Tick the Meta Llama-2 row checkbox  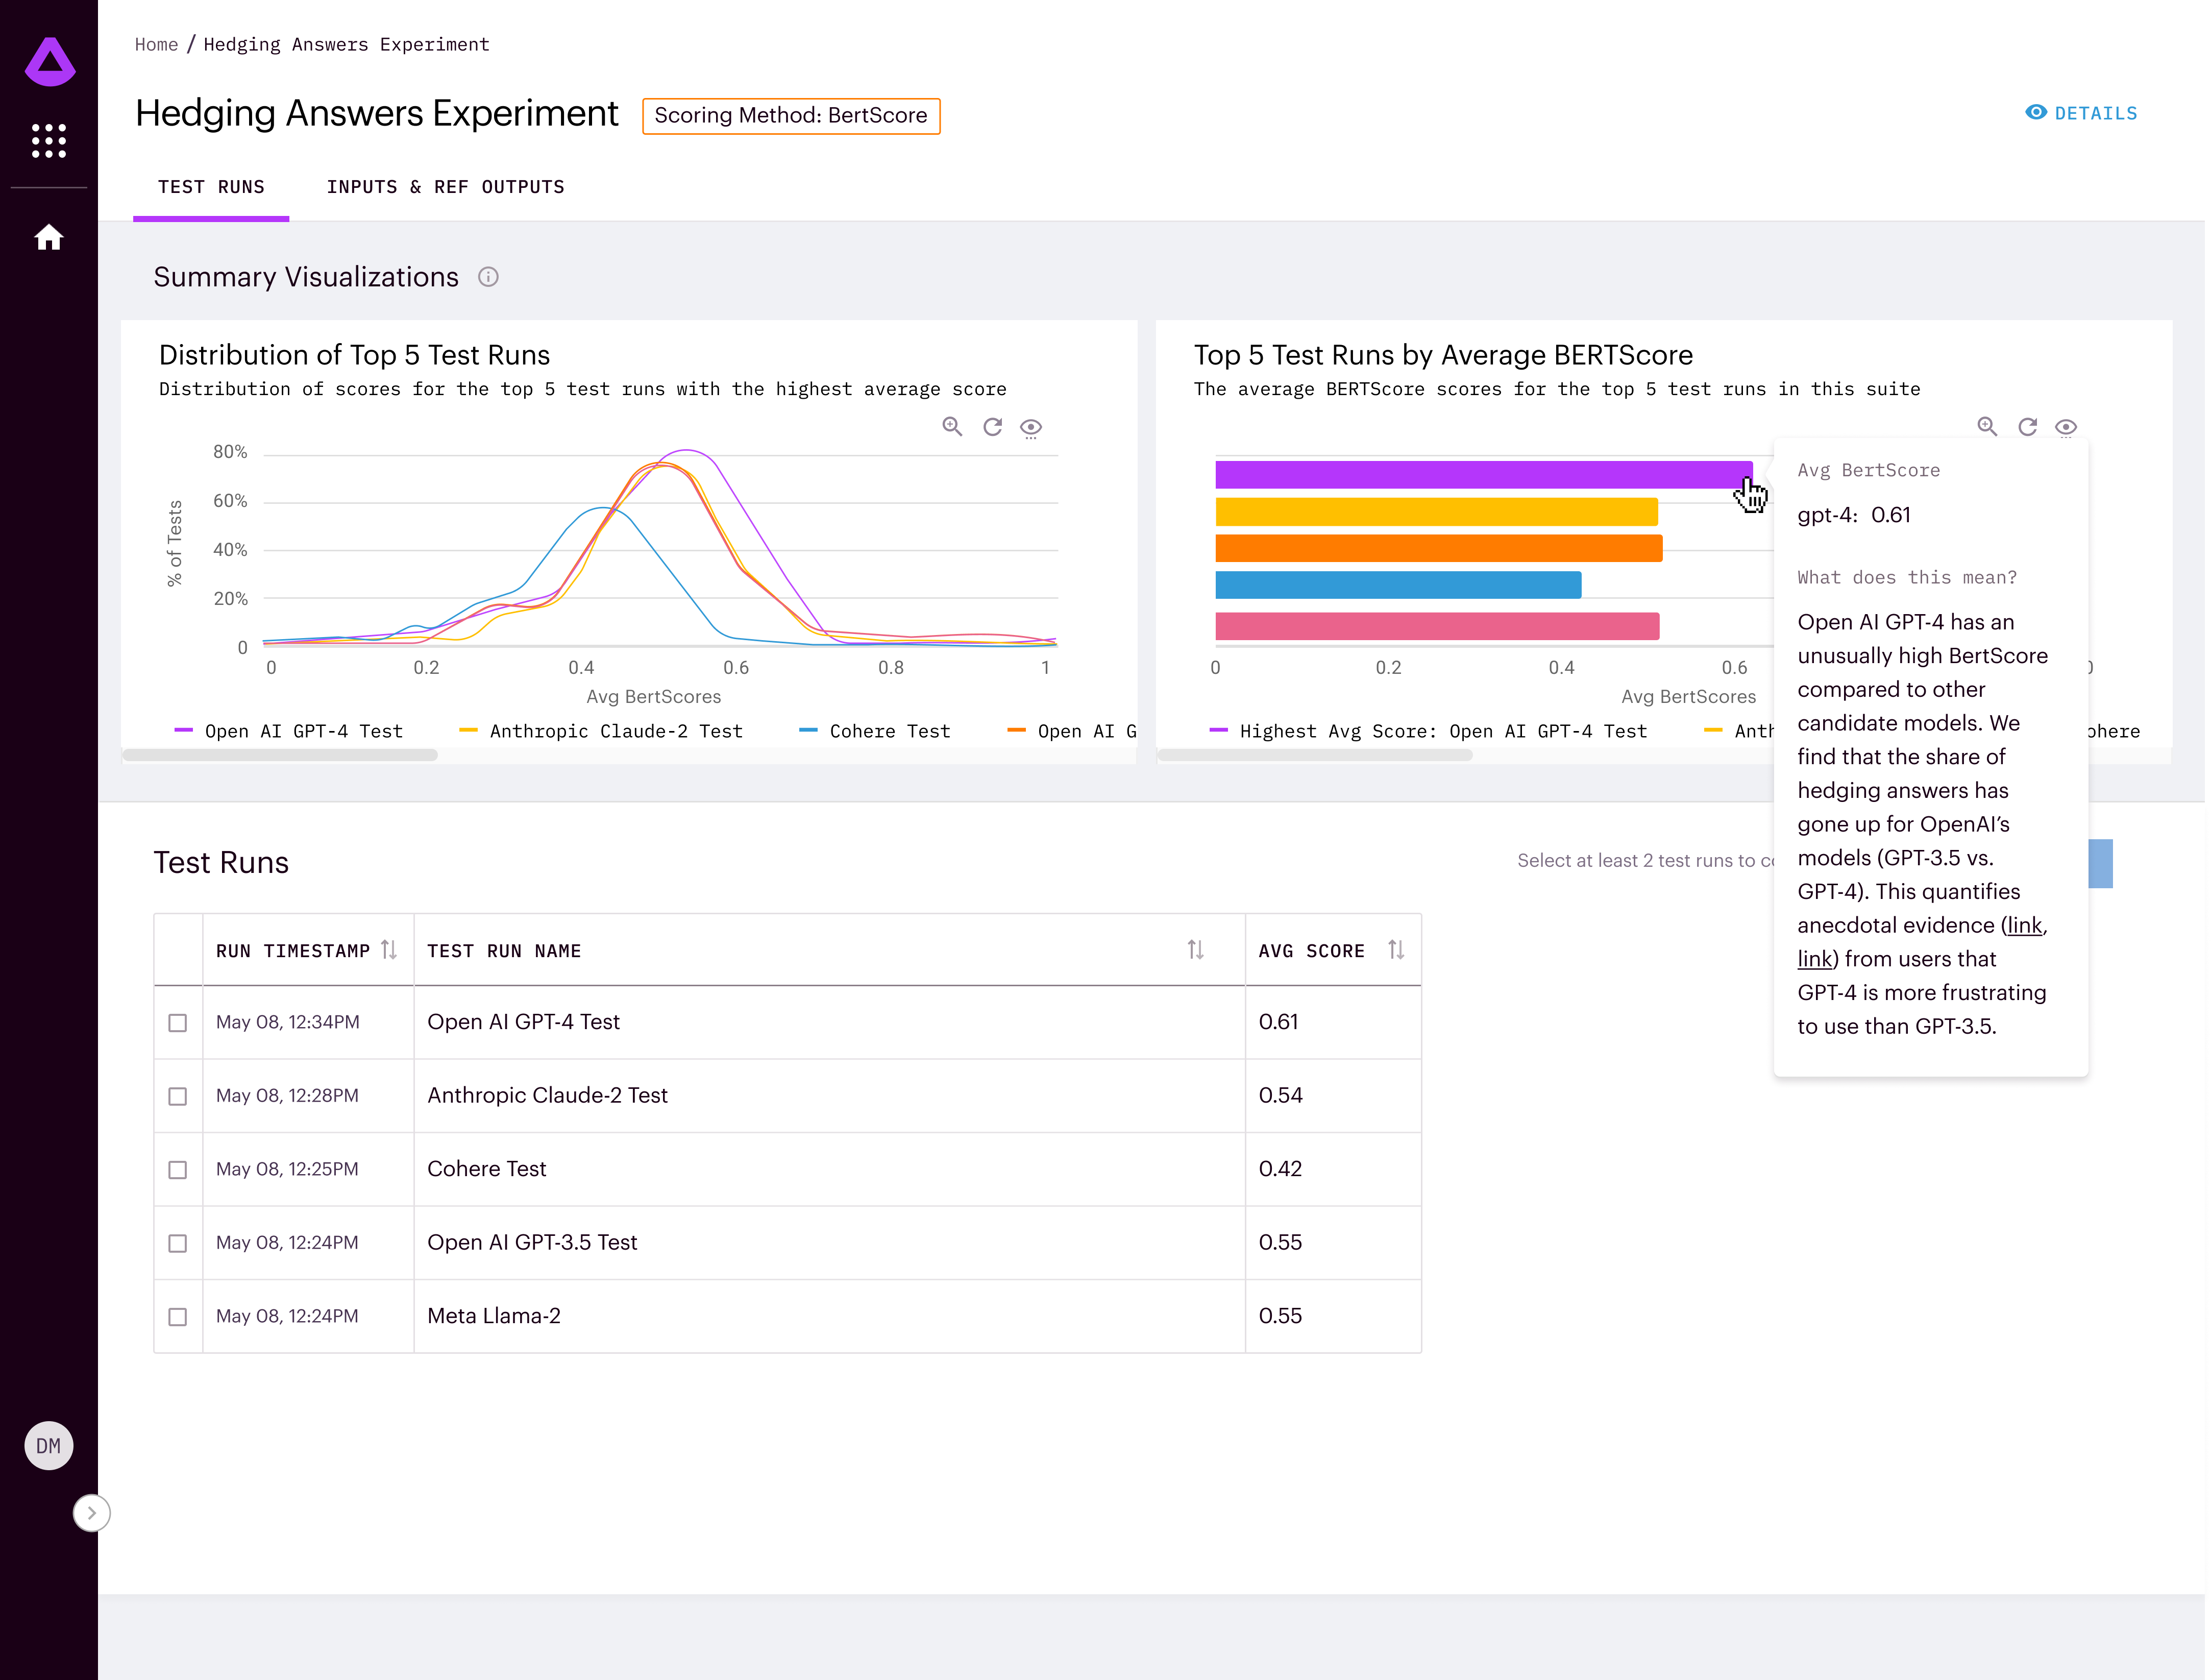(x=178, y=1316)
